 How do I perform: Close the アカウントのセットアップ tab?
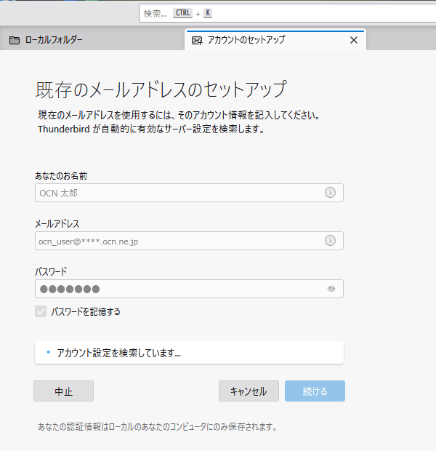[x=354, y=40]
